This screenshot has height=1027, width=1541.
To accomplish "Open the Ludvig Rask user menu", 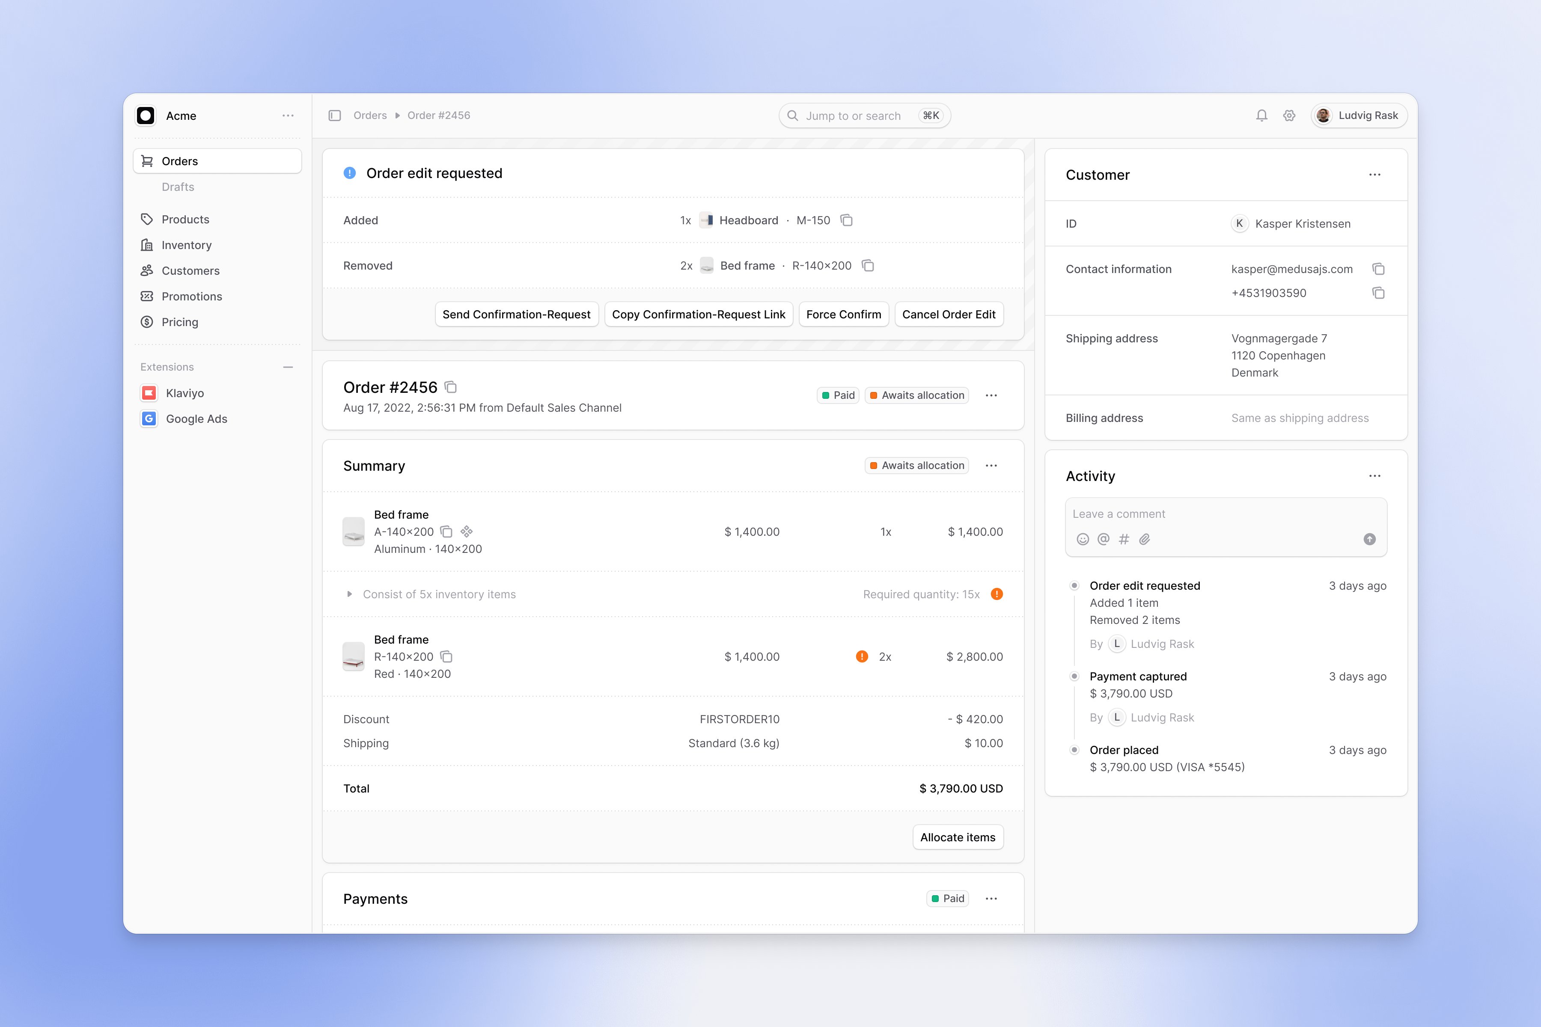I will click(1359, 116).
